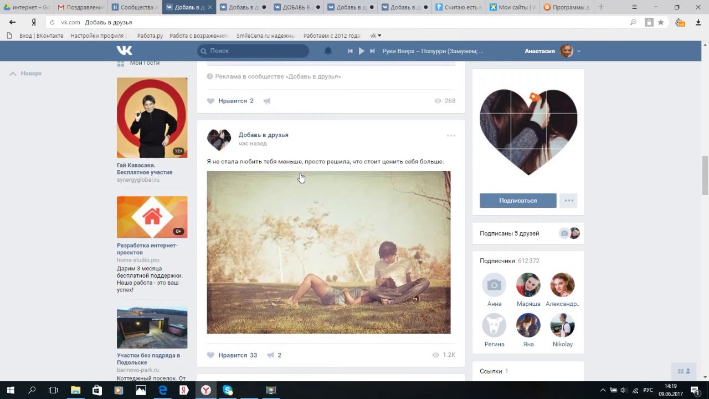Click into the Поиск search field
Screen dimensions: 709x399
(255, 51)
